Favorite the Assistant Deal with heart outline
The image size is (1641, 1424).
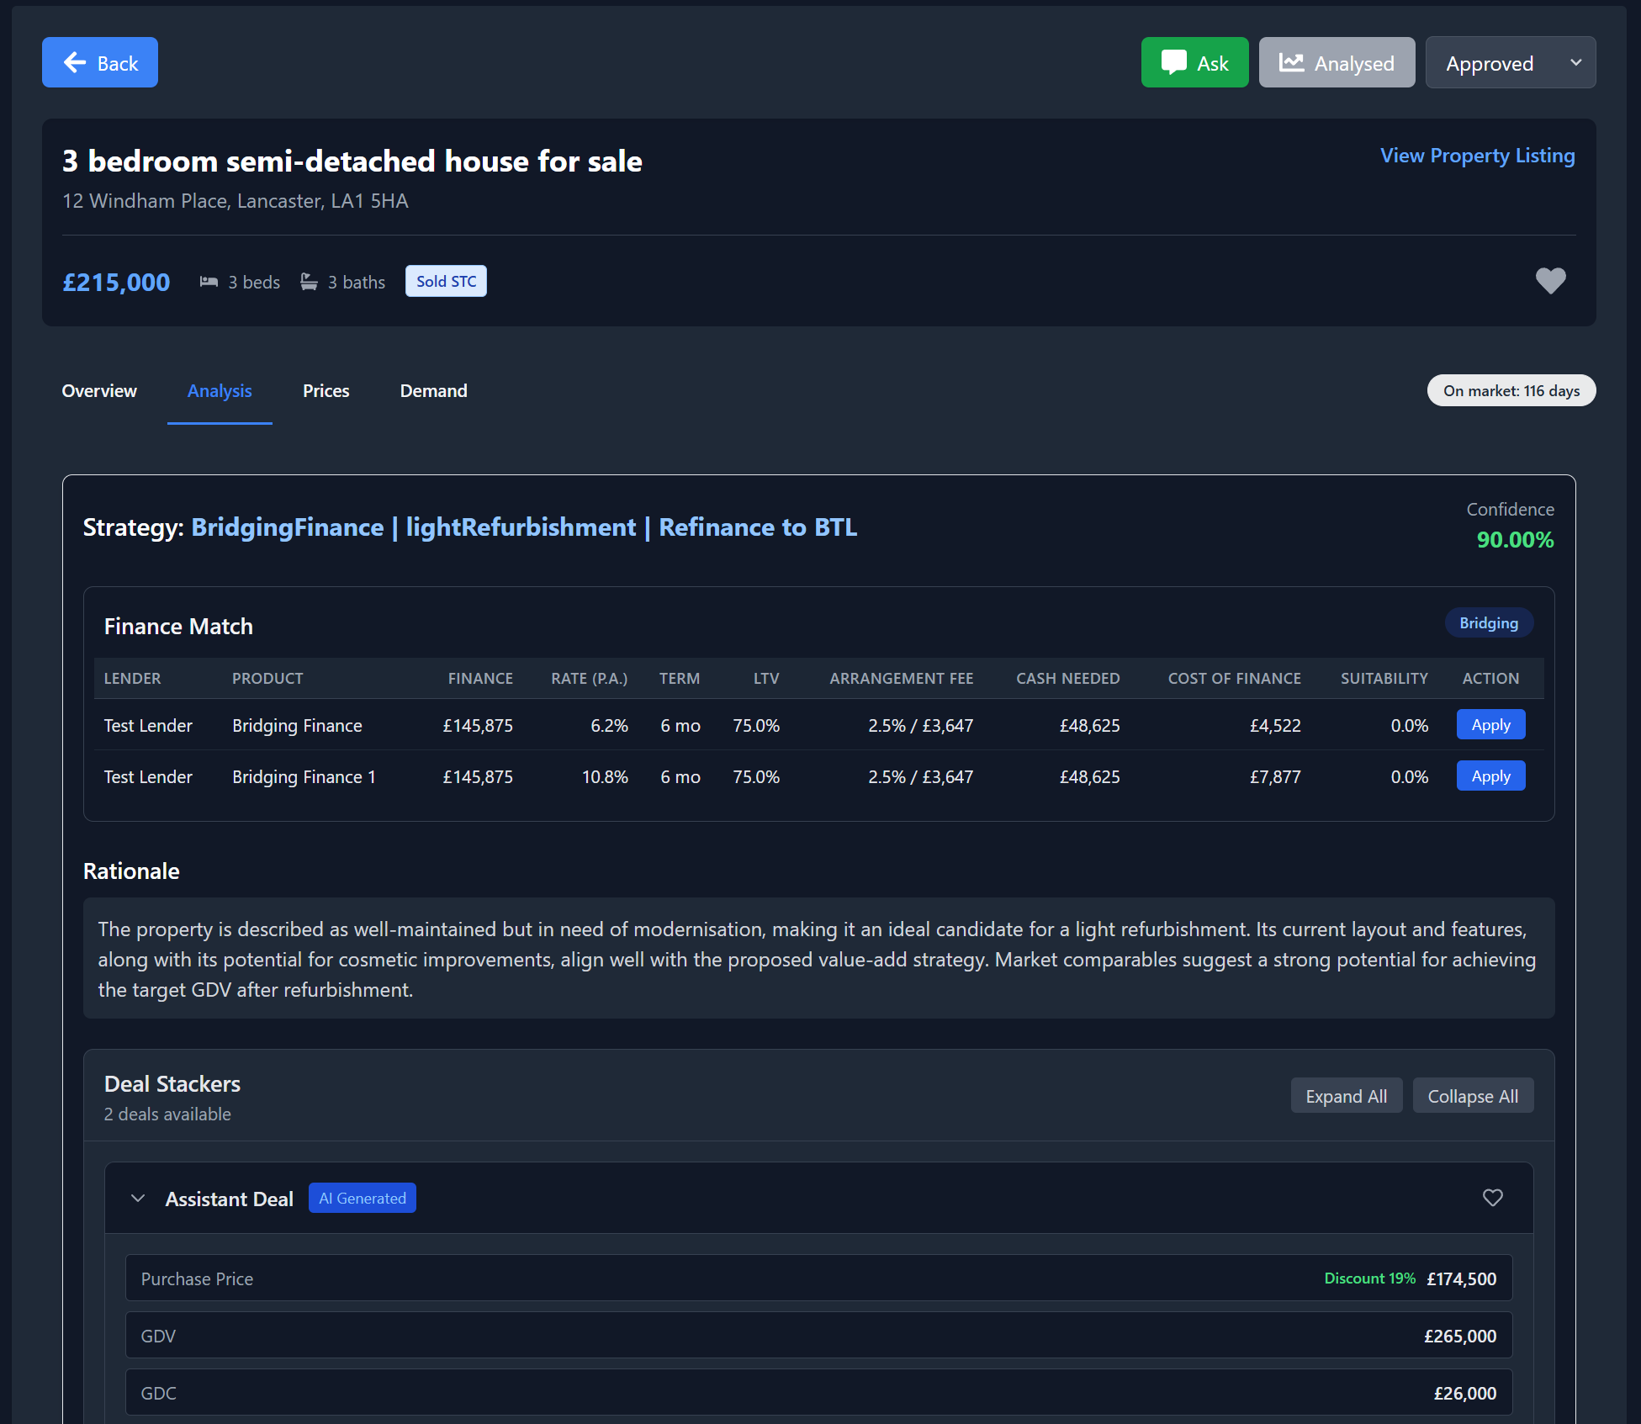tap(1492, 1198)
